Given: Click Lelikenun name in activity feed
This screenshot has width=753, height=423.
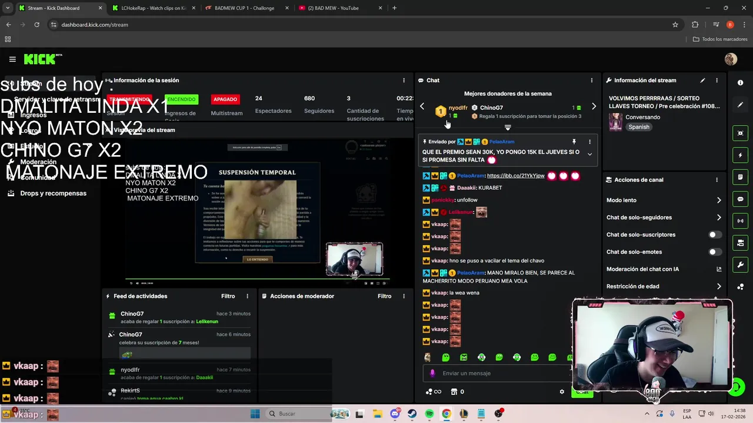Looking at the screenshot, I should 207,322.
